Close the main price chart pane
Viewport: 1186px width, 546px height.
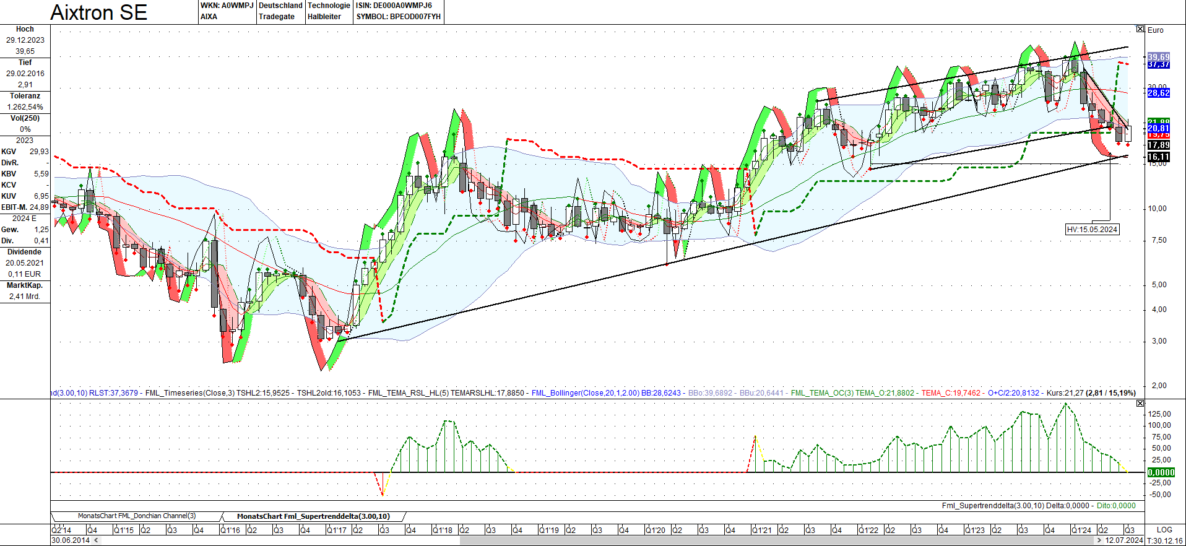tap(1140, 29)
